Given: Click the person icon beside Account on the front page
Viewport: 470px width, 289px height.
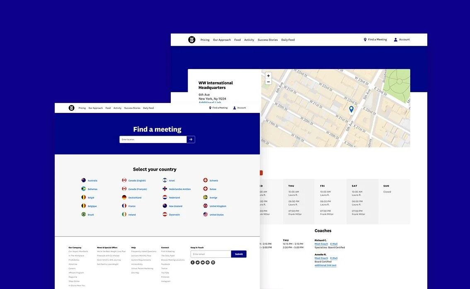Looking at the screenshot, I should tap(235, 108).
